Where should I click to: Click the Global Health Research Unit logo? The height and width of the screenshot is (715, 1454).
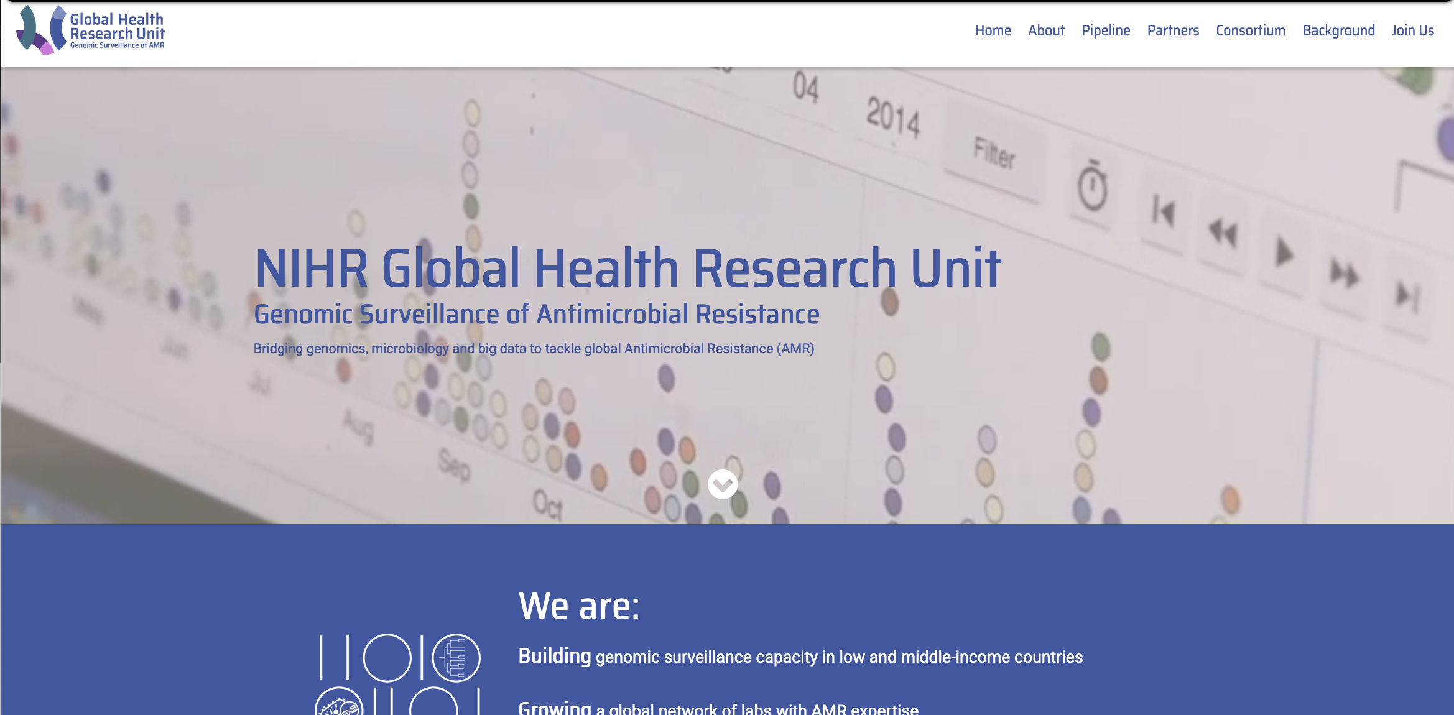pyautogui.click(x=90, y=30)
